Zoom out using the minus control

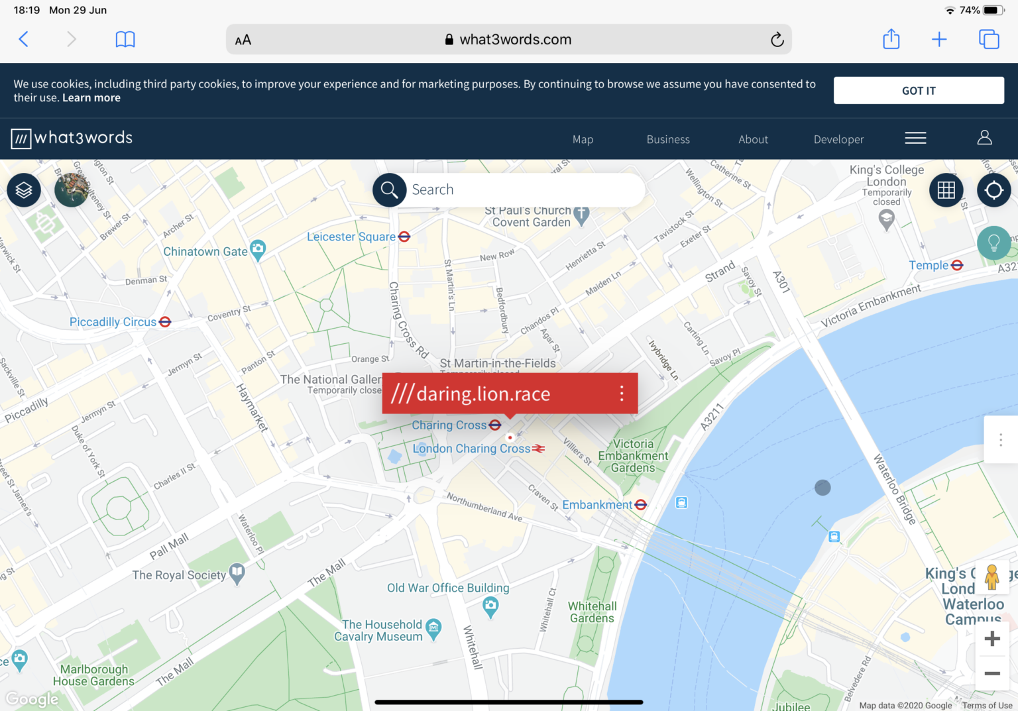(x=992, y=673)
